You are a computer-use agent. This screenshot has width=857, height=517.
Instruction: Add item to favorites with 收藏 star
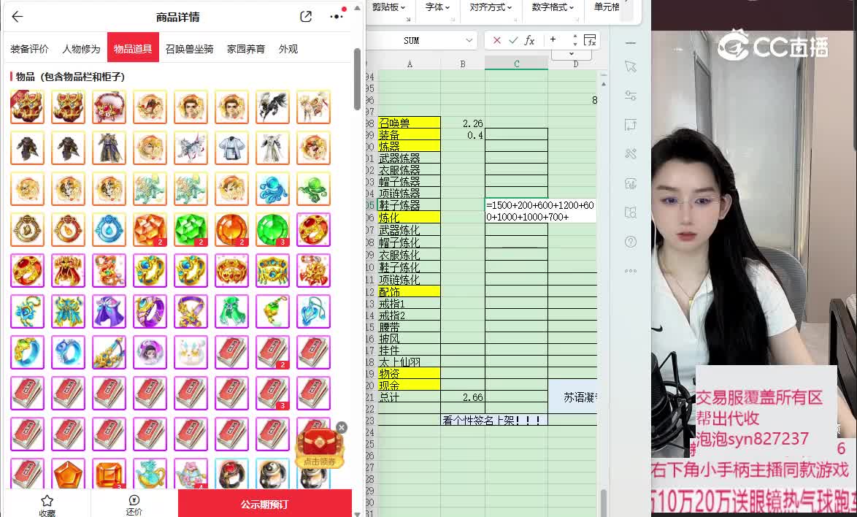coord(47,505)
